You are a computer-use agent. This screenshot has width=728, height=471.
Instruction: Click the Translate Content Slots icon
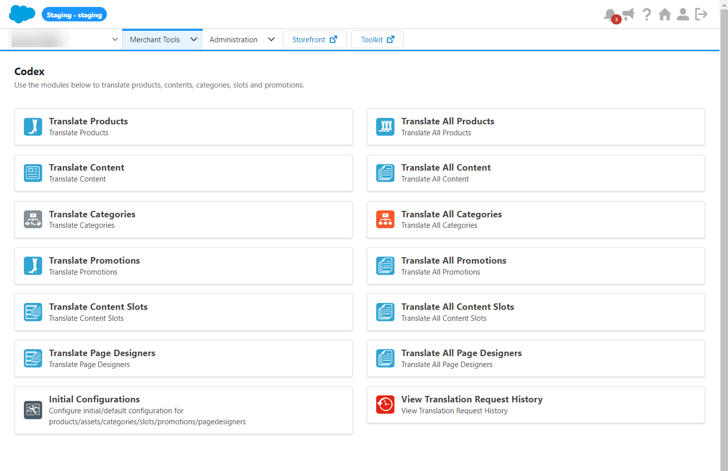(33, 312)
